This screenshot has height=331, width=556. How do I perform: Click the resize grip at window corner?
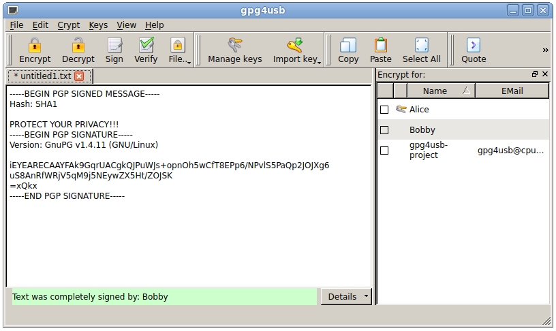tap(546, 321)
